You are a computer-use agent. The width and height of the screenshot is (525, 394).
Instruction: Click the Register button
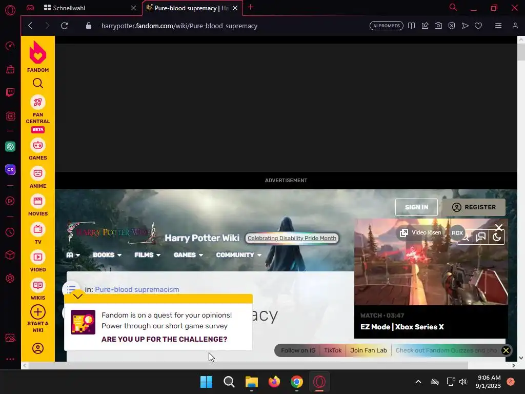pos(474,207)
